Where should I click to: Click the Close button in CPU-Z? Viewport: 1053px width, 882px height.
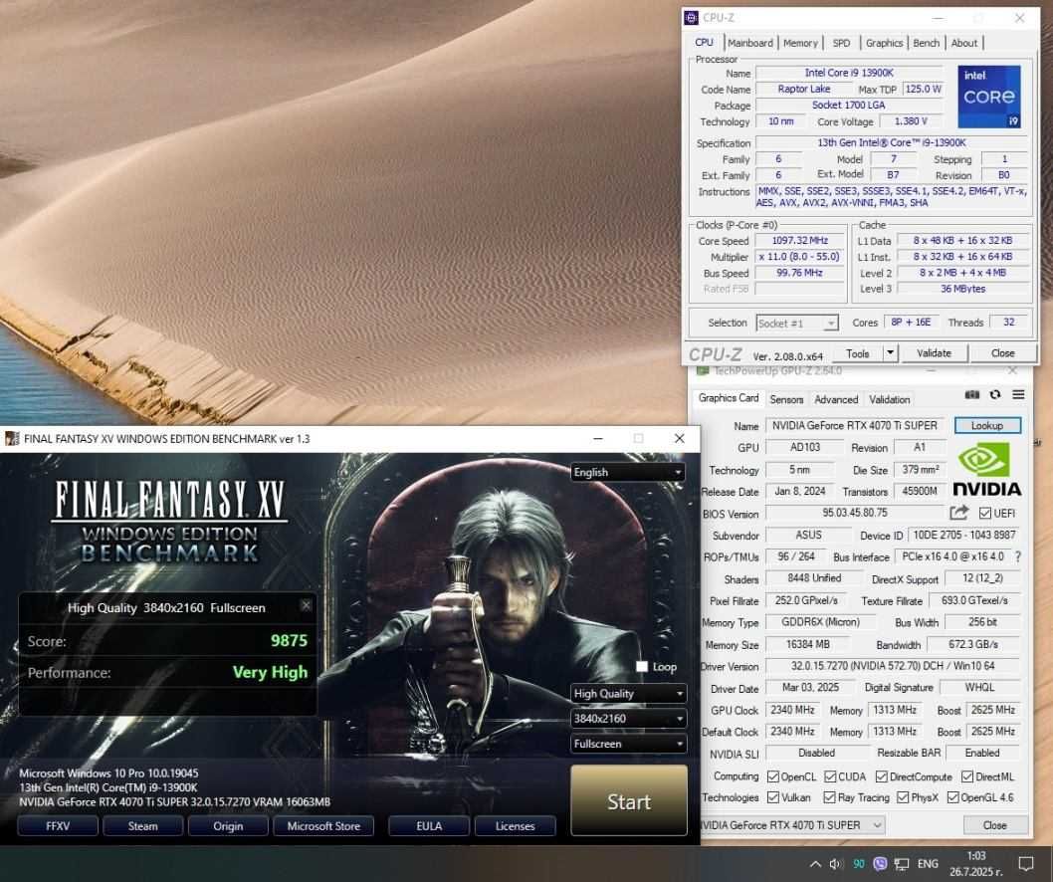point(1002,352)
